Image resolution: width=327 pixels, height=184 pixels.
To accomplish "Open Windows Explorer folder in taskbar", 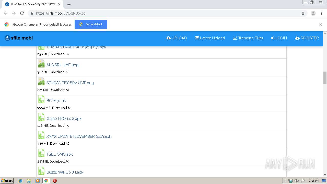I will pyautogui.click(x=29, y=181).
